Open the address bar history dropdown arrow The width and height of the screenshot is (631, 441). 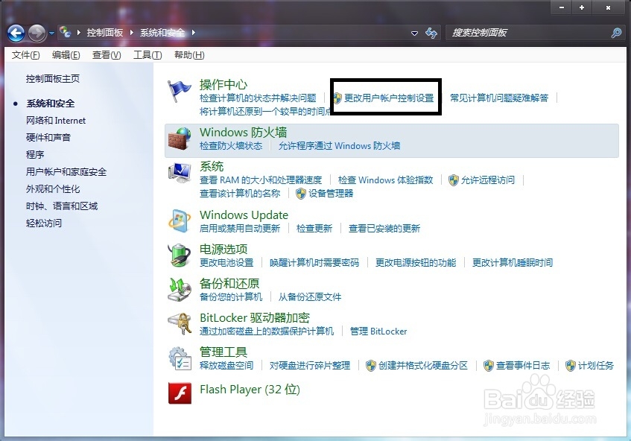coord(414,34)
